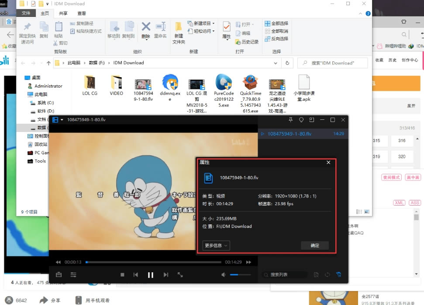Screen dimensions: 424x305
Task: Pin the player window on top
Action: coord(291,120)
